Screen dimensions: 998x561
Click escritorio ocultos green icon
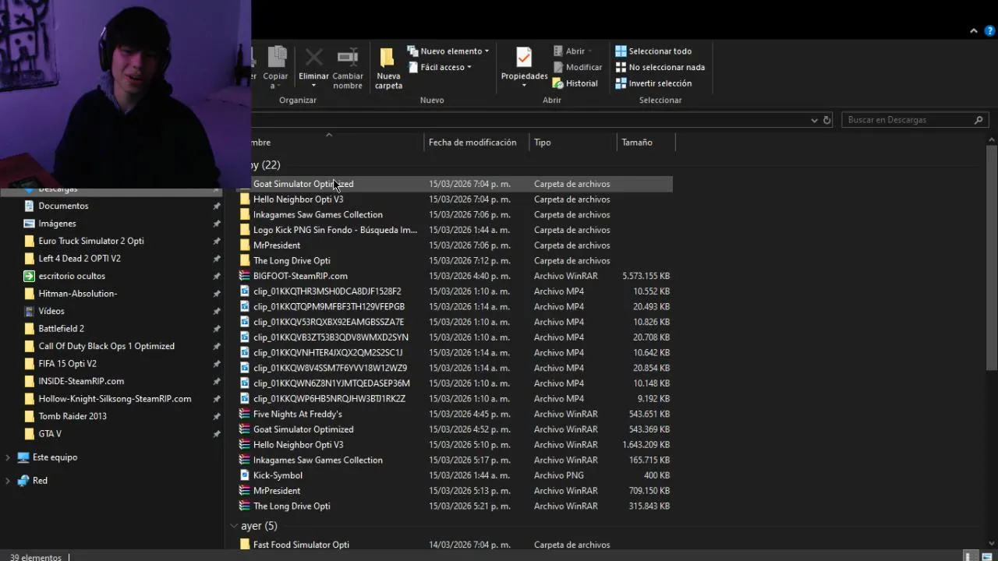(x=30, y=276)
